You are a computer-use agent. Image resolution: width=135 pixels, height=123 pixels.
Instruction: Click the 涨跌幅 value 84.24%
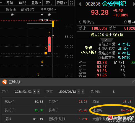[126, 110]
